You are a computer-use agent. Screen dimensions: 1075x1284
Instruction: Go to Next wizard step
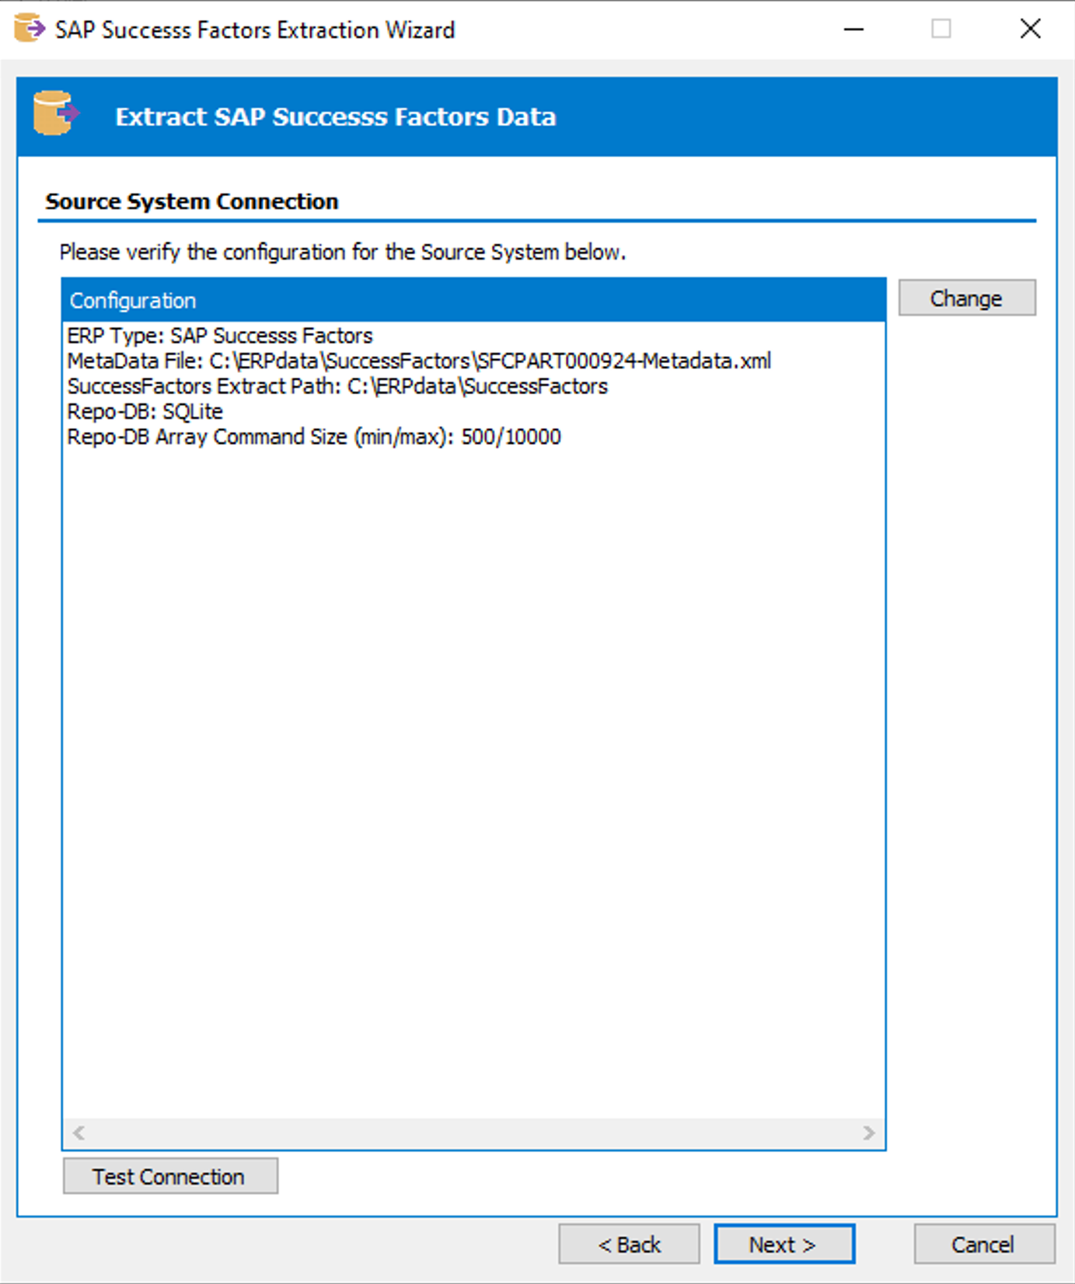(x=784, y=1244)
